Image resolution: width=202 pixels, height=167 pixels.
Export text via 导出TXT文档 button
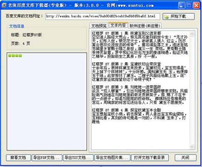[x=78, y=158]
